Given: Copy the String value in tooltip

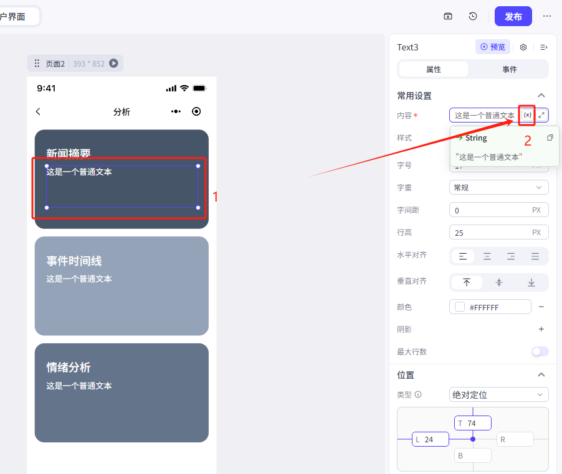Looking at the screenshot, I should point(550,137).
